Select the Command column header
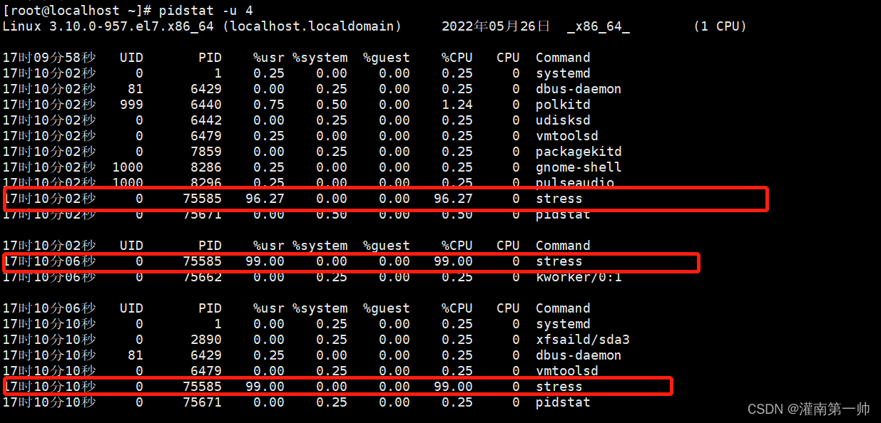Viewport: 881px width, 423px height. point(562,57)
